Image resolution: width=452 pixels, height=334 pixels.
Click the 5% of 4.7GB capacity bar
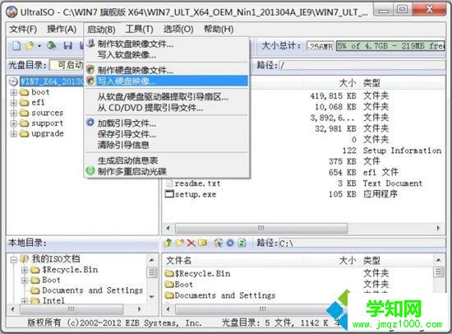point(390,45)
